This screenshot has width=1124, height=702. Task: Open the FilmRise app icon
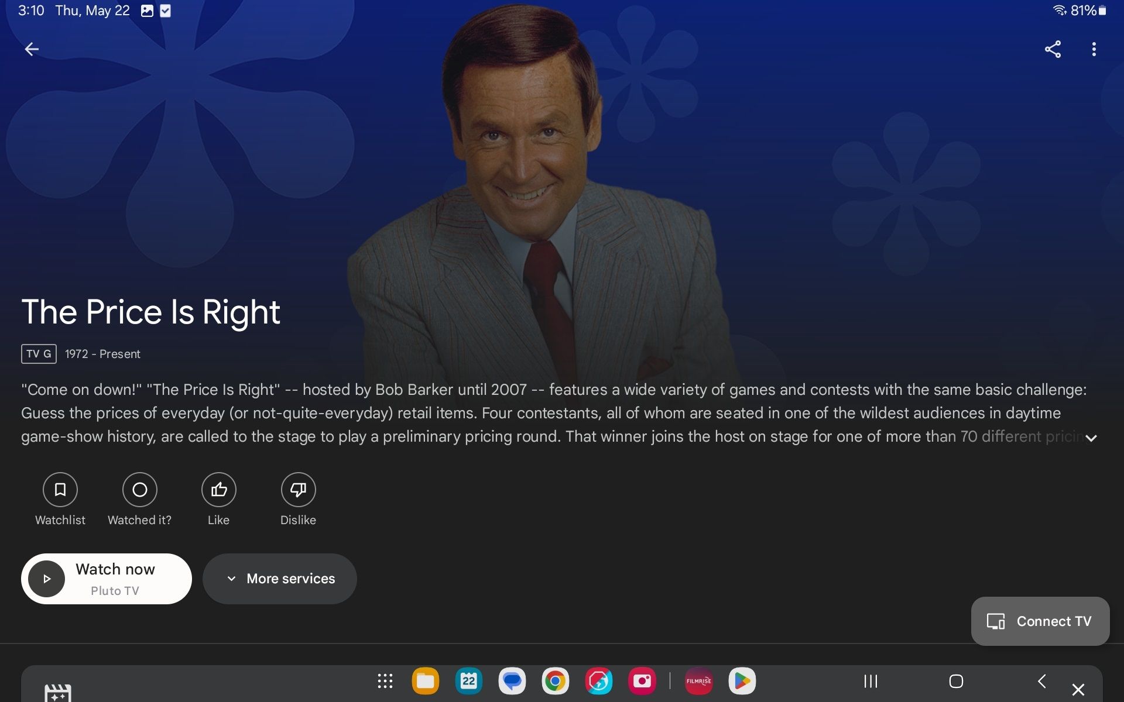698,681
